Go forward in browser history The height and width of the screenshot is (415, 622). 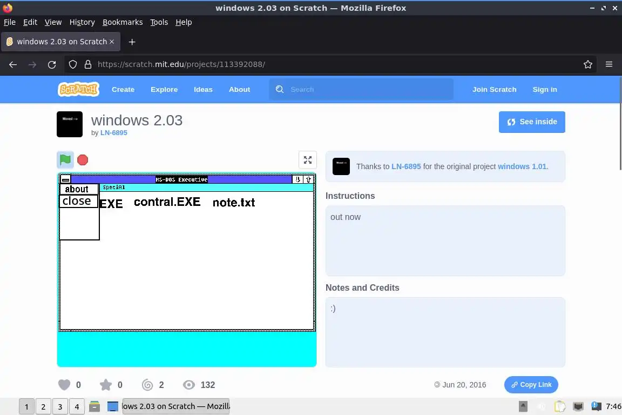(32, 64)
